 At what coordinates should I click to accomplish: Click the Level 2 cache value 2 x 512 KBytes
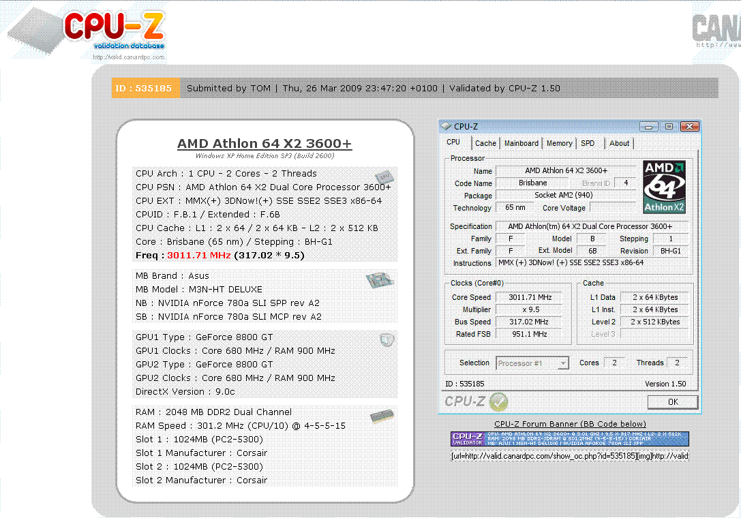pyautogui.click(x=655, y=322)
